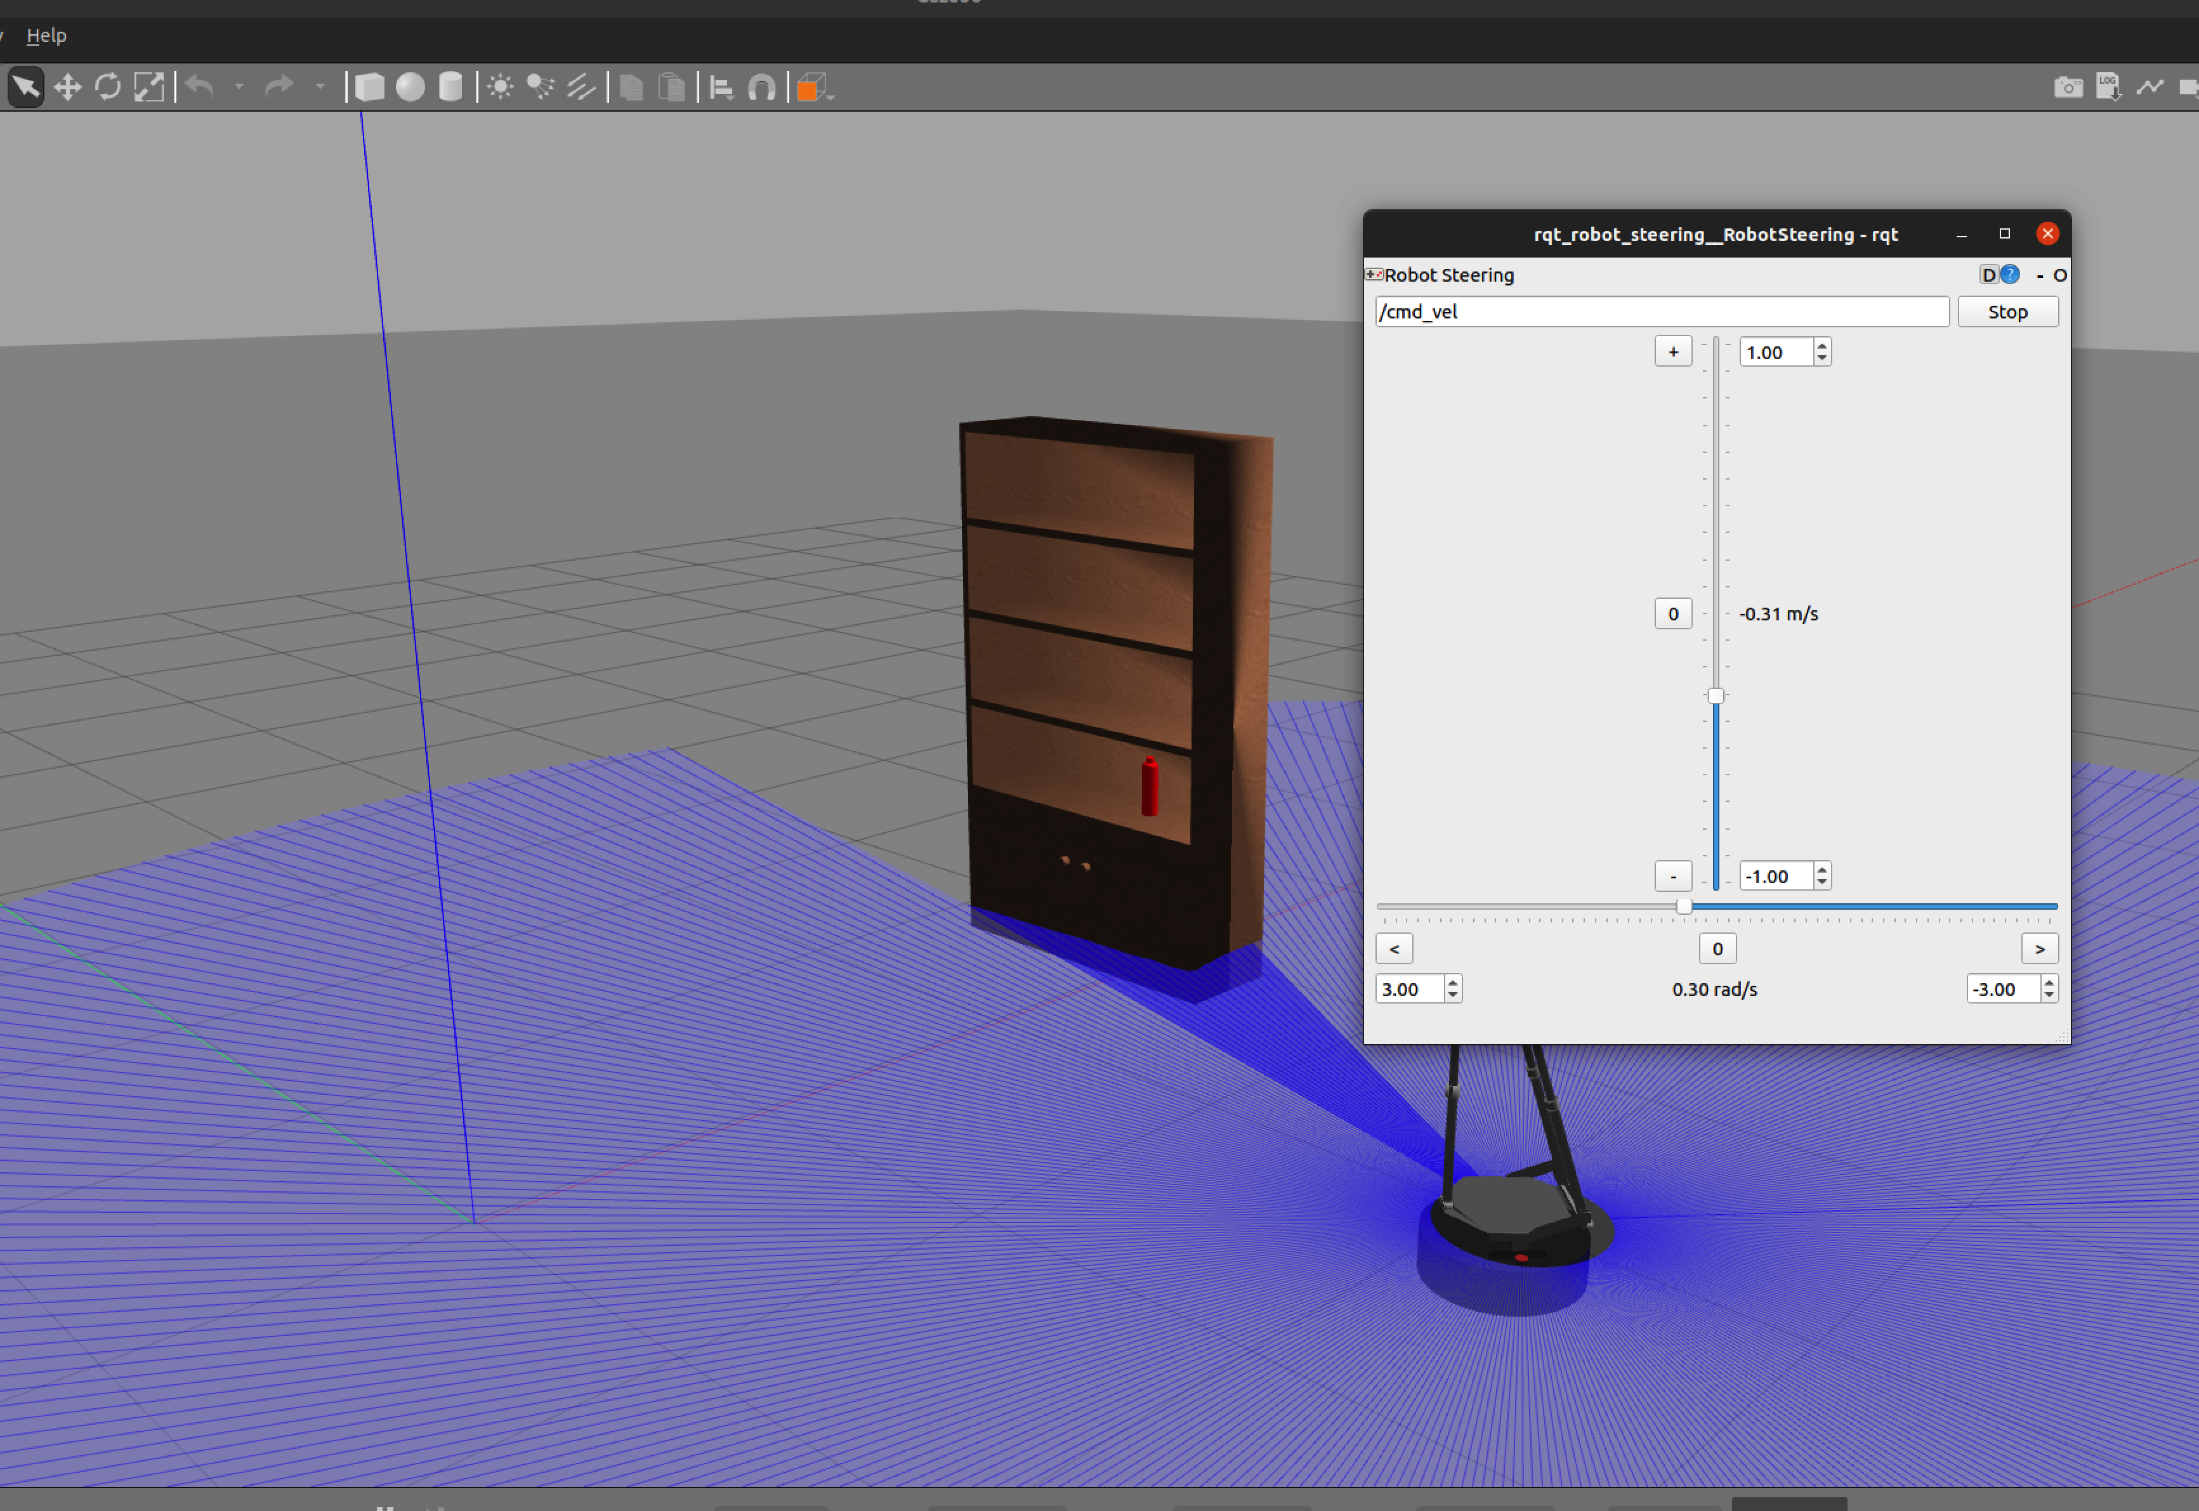Viewport: 2199px width, 1511px height.
Task: Select the rotate mode tool
Action: [x=108, y=88]
